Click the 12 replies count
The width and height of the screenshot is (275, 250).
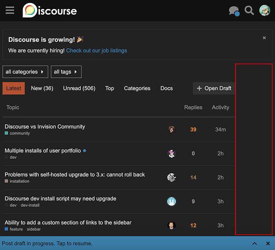click(x=193, y=225)
